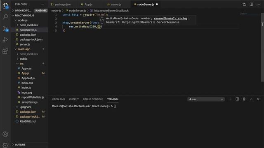Screen dimensions: 264x148
Task: Place cursor on line 4 res.writeHead code
Action: tap(85, 26)
